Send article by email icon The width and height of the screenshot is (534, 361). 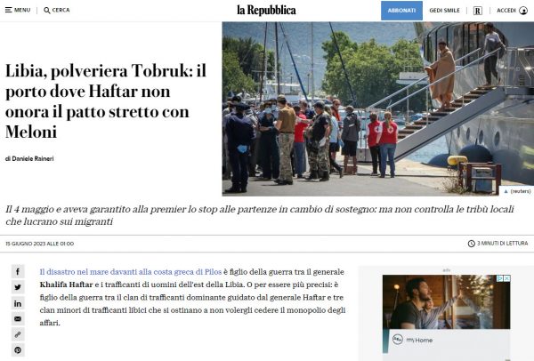pos(18,319)
